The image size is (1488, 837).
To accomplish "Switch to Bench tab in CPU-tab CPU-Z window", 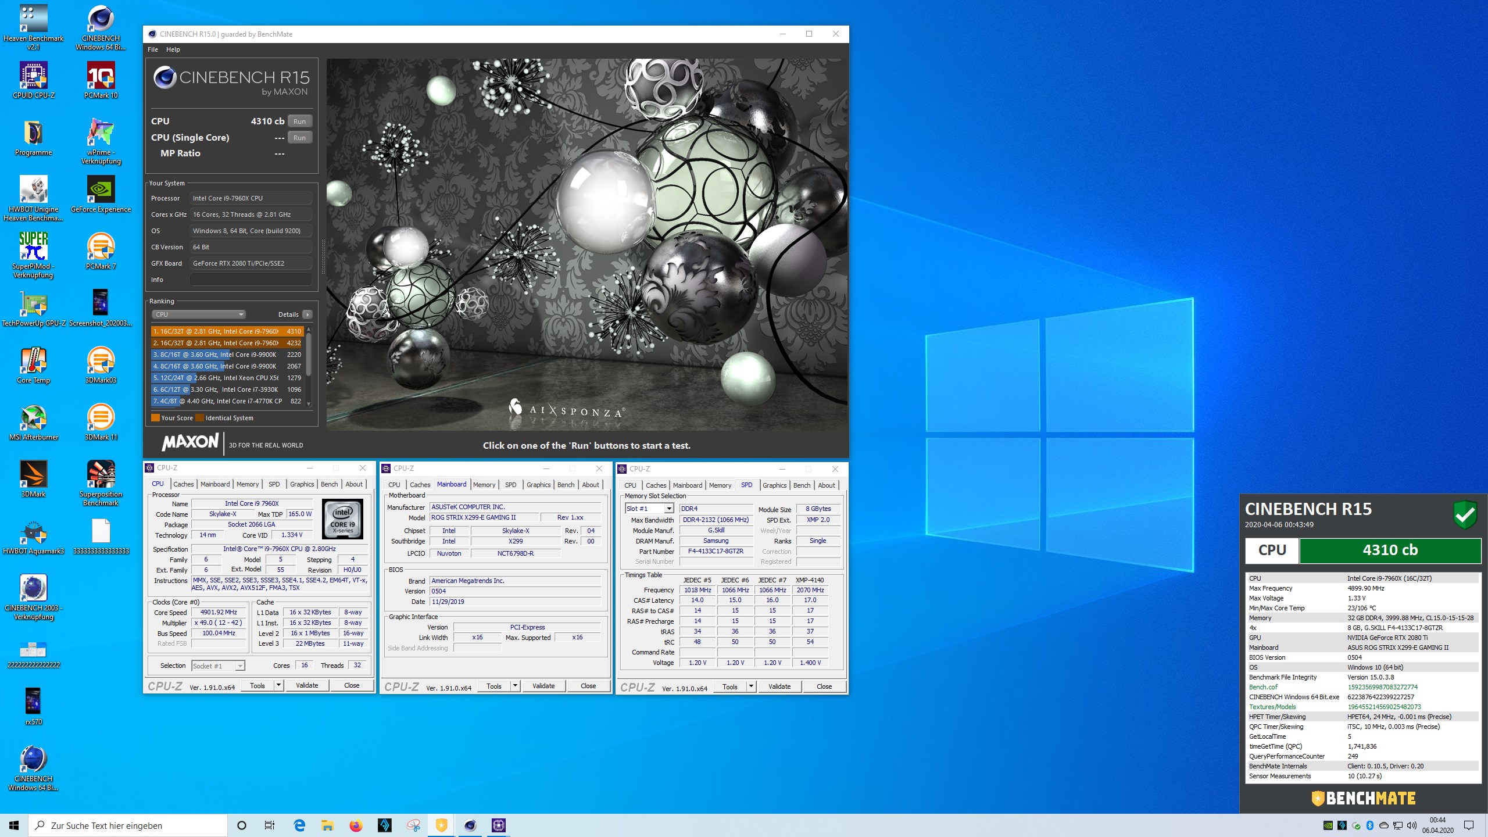I will (329, 484).
